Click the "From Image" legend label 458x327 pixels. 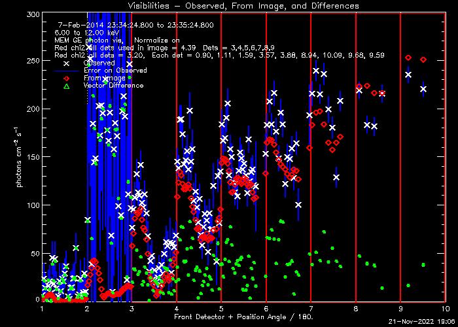104,78
